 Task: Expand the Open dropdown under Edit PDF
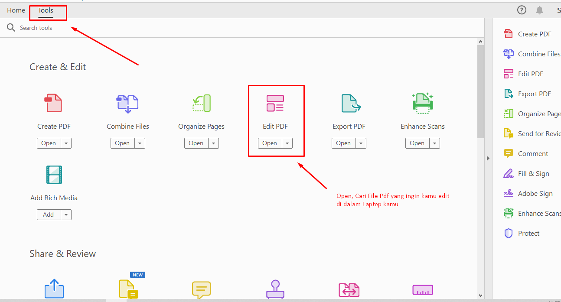(287, 143)
